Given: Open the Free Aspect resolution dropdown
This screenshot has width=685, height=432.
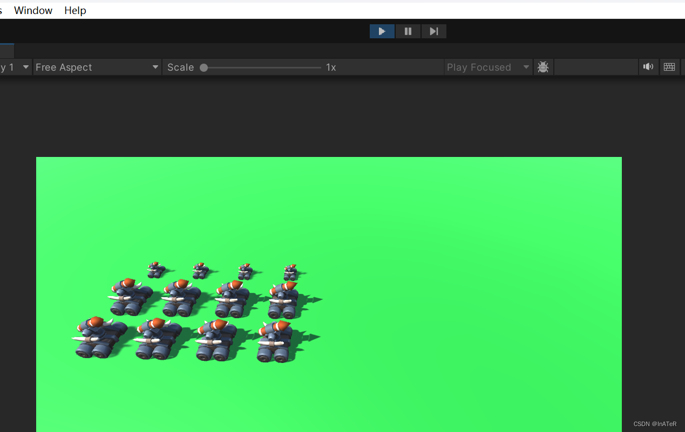Looking at the screenshot, I should tap(97, 67).
